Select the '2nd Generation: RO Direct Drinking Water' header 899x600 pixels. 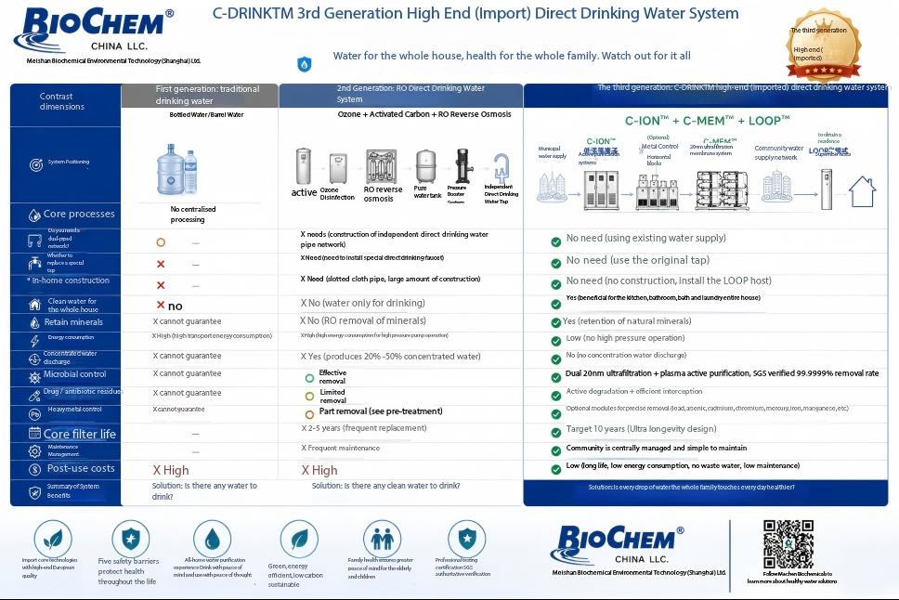pos(401,96)
